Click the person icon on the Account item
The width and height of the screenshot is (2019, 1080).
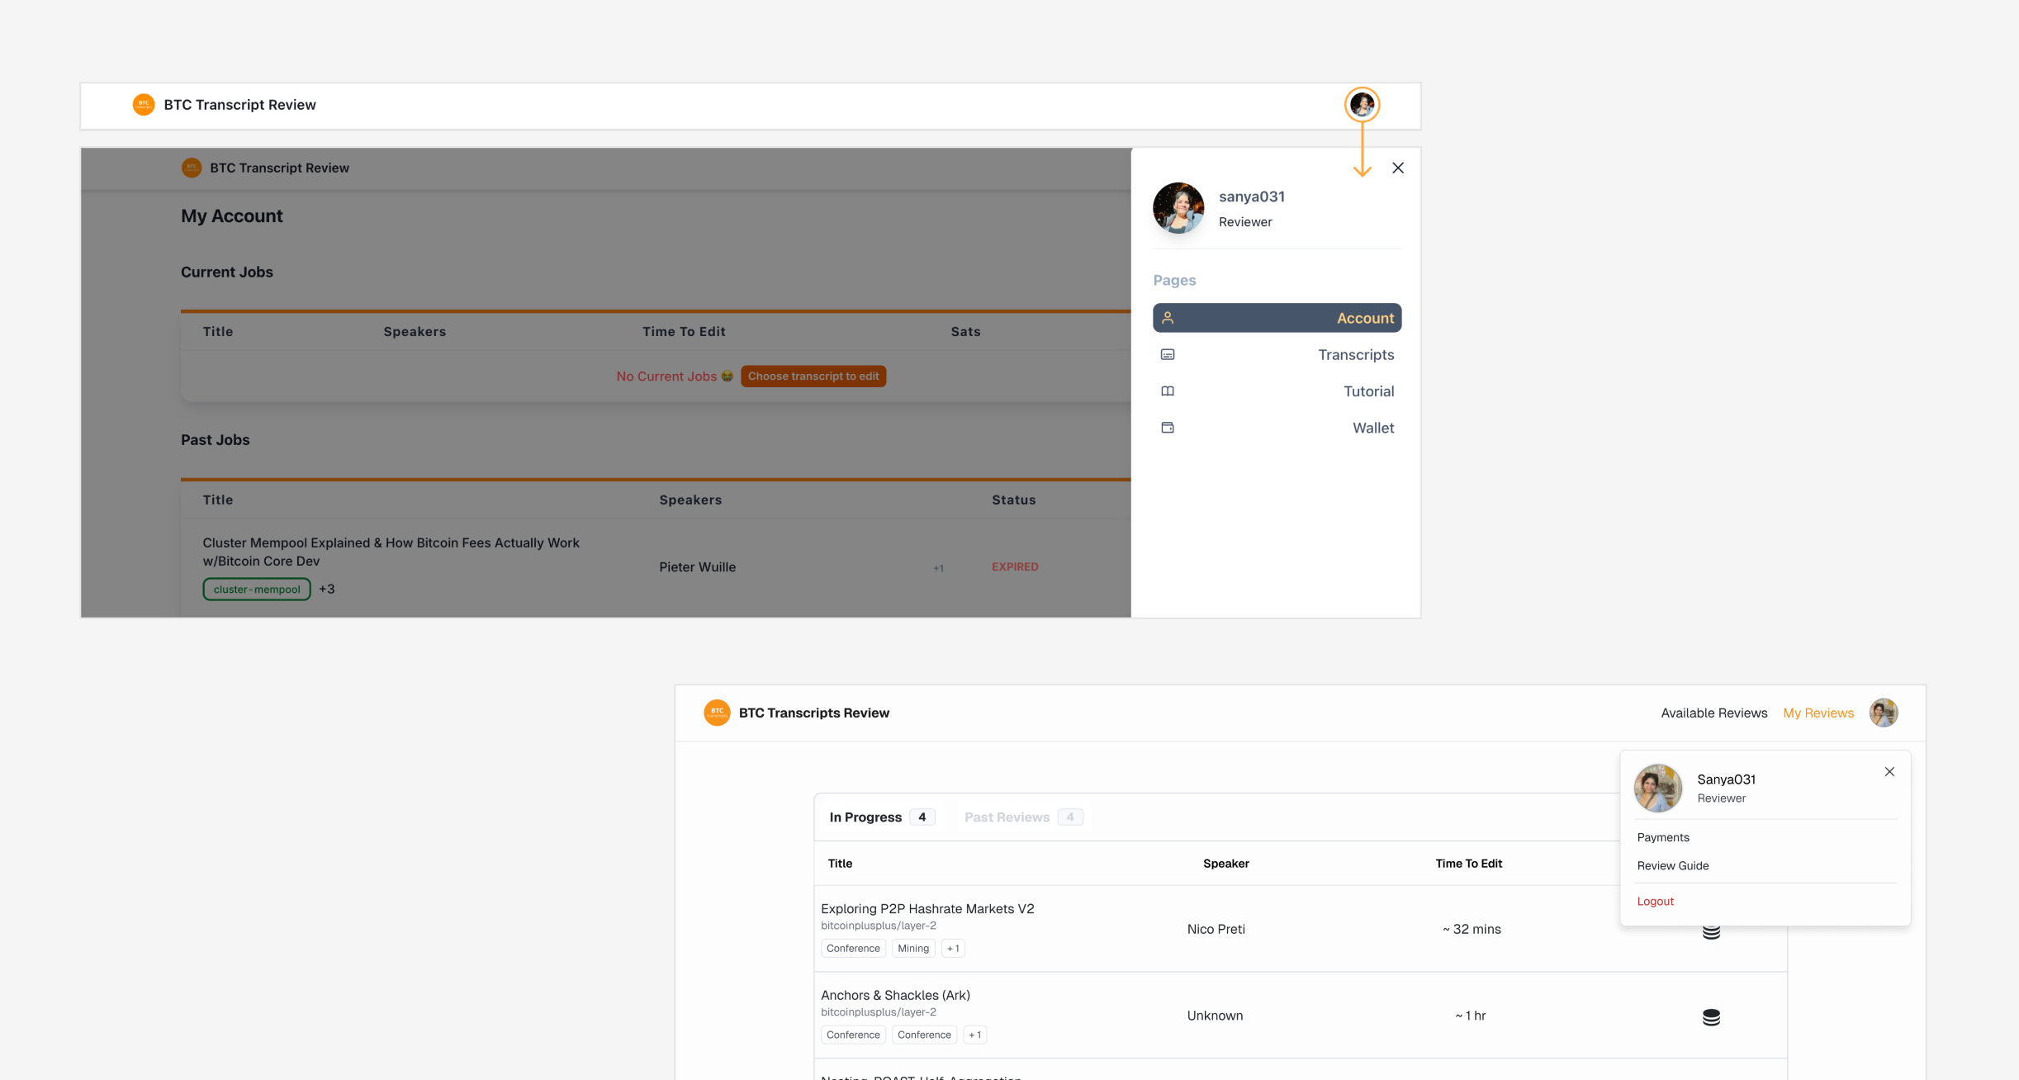tap(1168, 318)
